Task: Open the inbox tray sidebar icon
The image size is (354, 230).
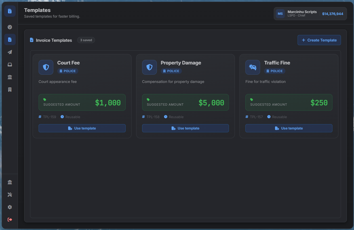Action: coord(10,64)
